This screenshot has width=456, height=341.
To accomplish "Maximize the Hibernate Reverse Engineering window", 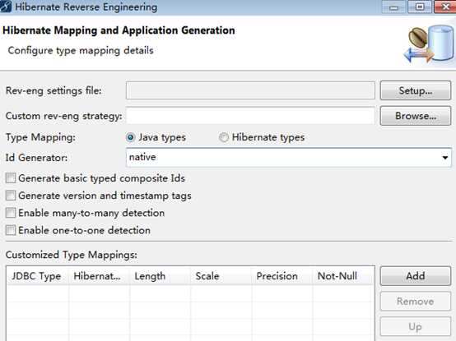I will pyautogui.click(x=419, y=7).
